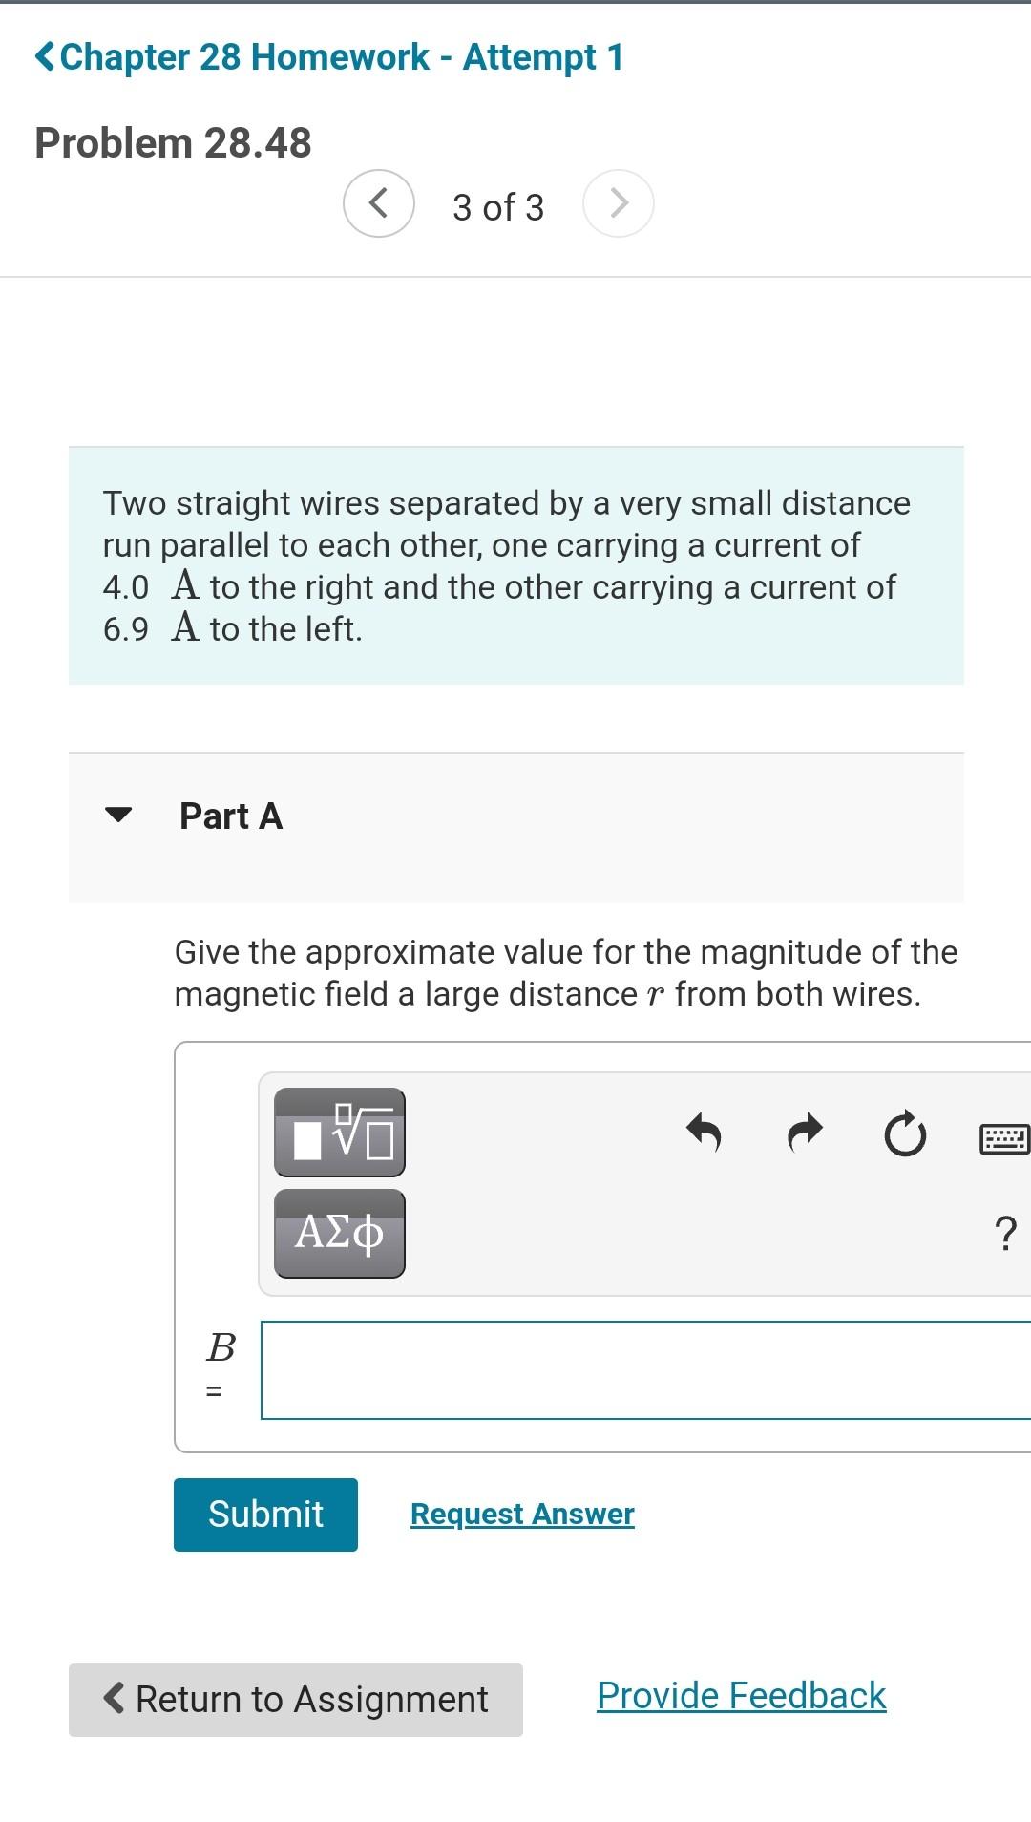Viewport: 1031px width, 1822px height.
Task: Go to the previous problem chevron
Action: tap(378, 202)
